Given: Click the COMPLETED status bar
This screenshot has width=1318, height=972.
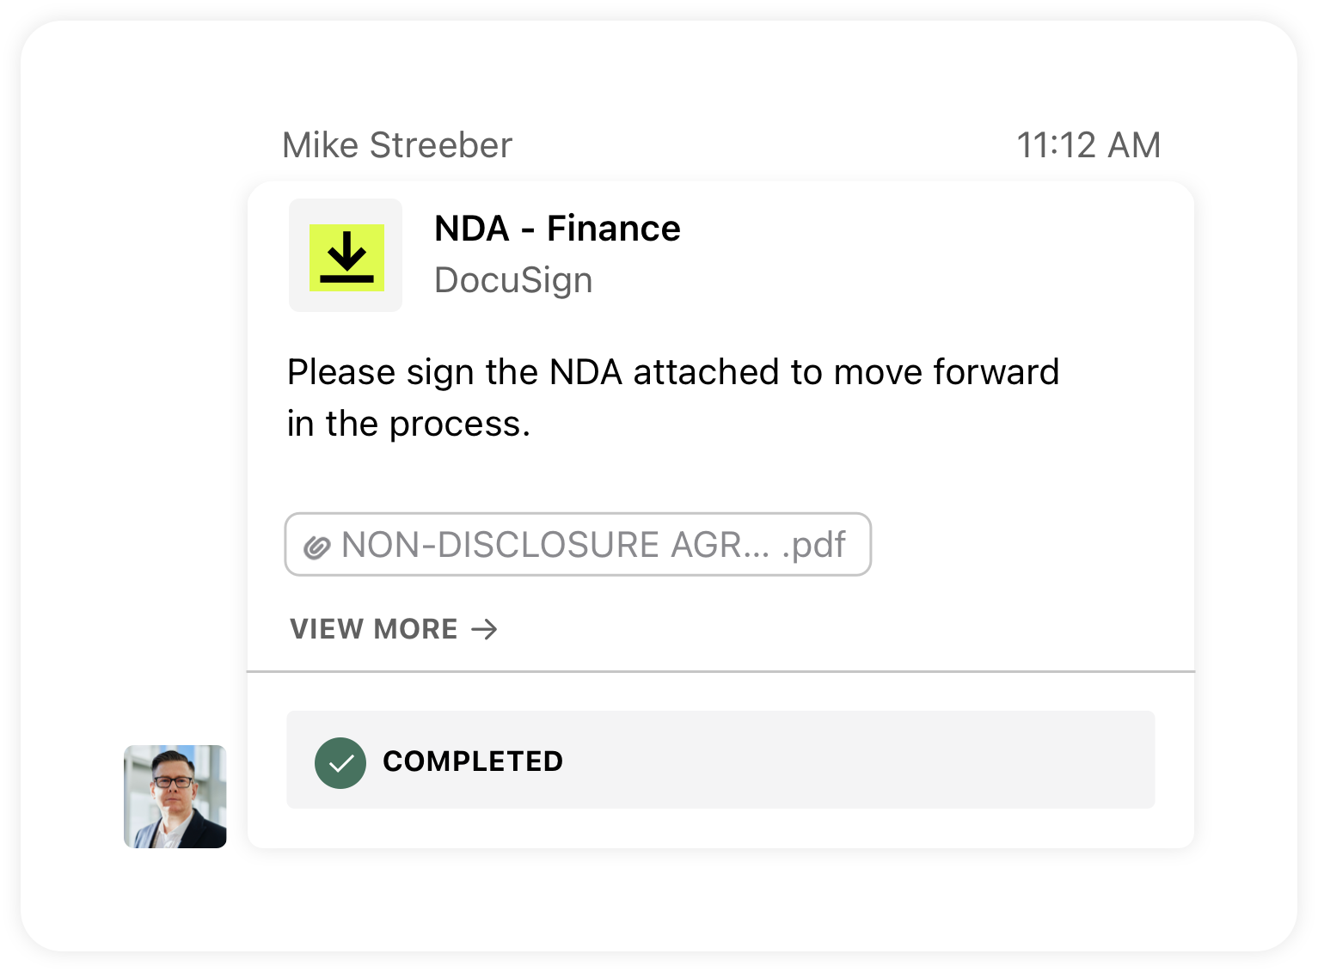Looking at the screenshot, I should (x=720, y=760).
